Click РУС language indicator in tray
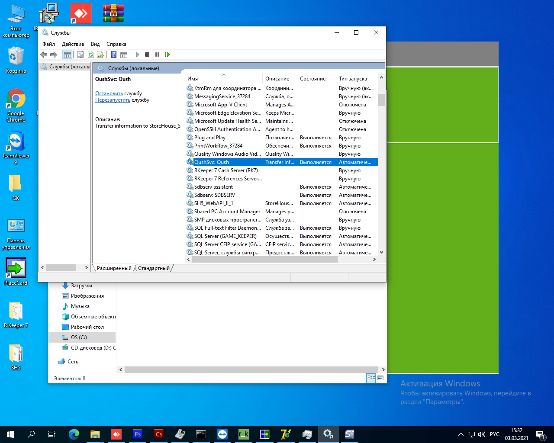The width and height of the screenshot is (554, 443). coord(495,434)
